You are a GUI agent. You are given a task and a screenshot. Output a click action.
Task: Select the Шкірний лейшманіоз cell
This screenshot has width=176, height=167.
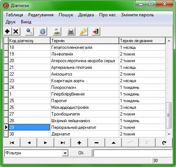[x=85, y=121]
